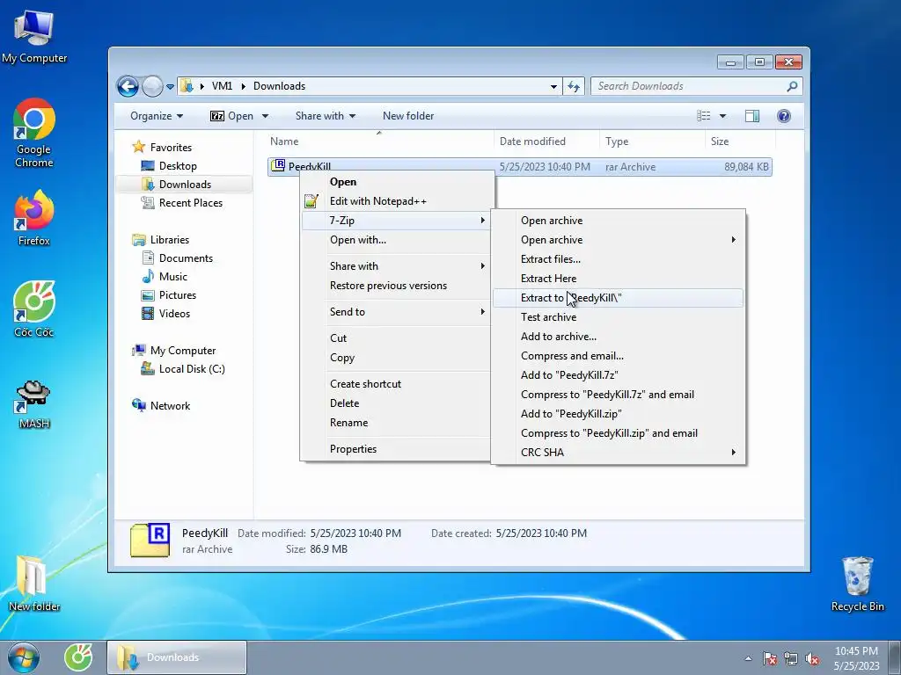The width and height of the screenshot is (901, 675).
Task: Open Recycle Bin on desktop
Action: pyautogui.click(x=857, y=584)
